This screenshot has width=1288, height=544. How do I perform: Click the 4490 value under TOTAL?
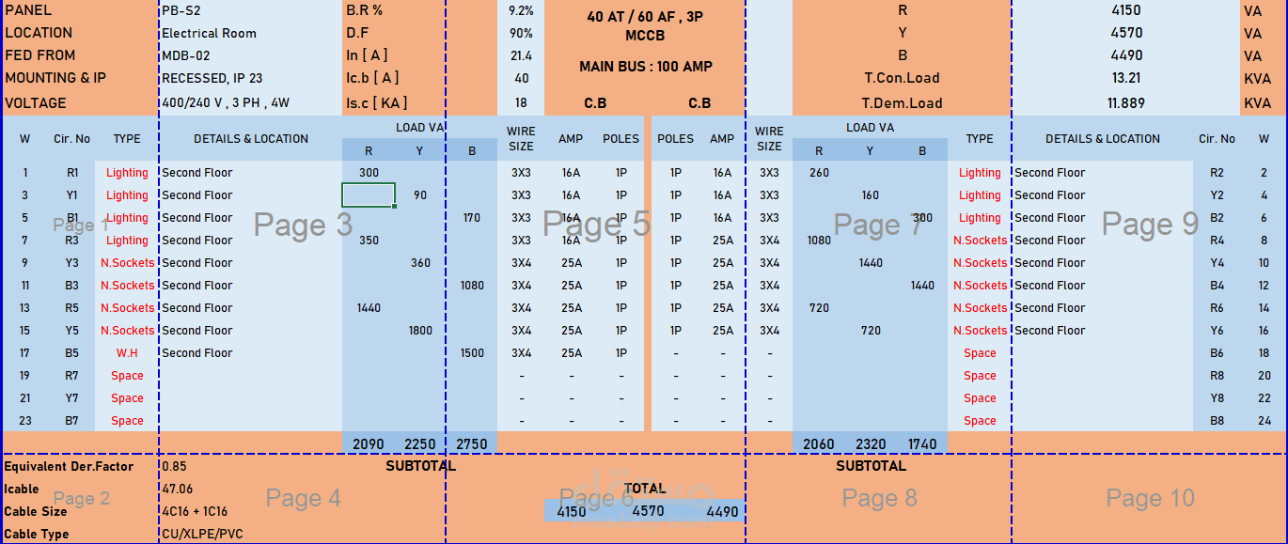[721, 511]
